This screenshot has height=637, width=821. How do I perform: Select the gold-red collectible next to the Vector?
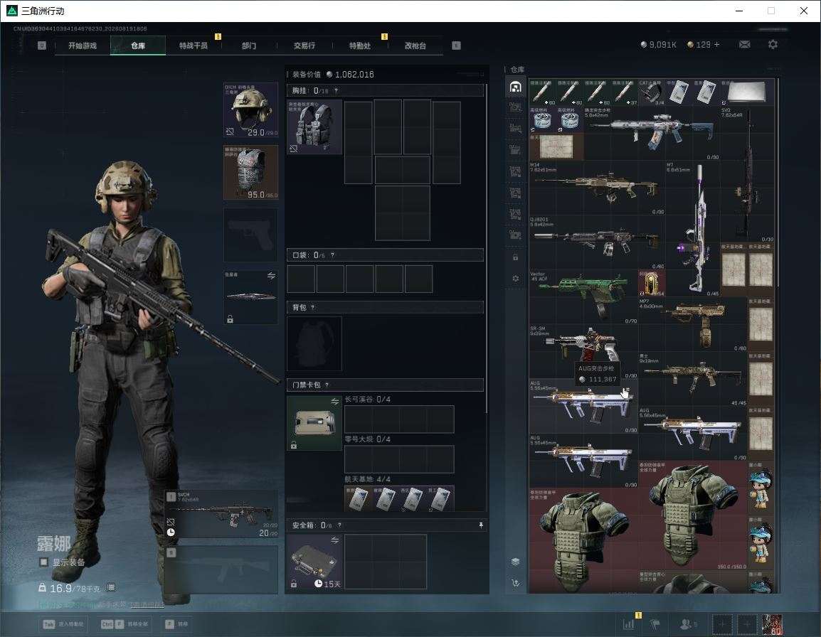[x=652, y=283]
